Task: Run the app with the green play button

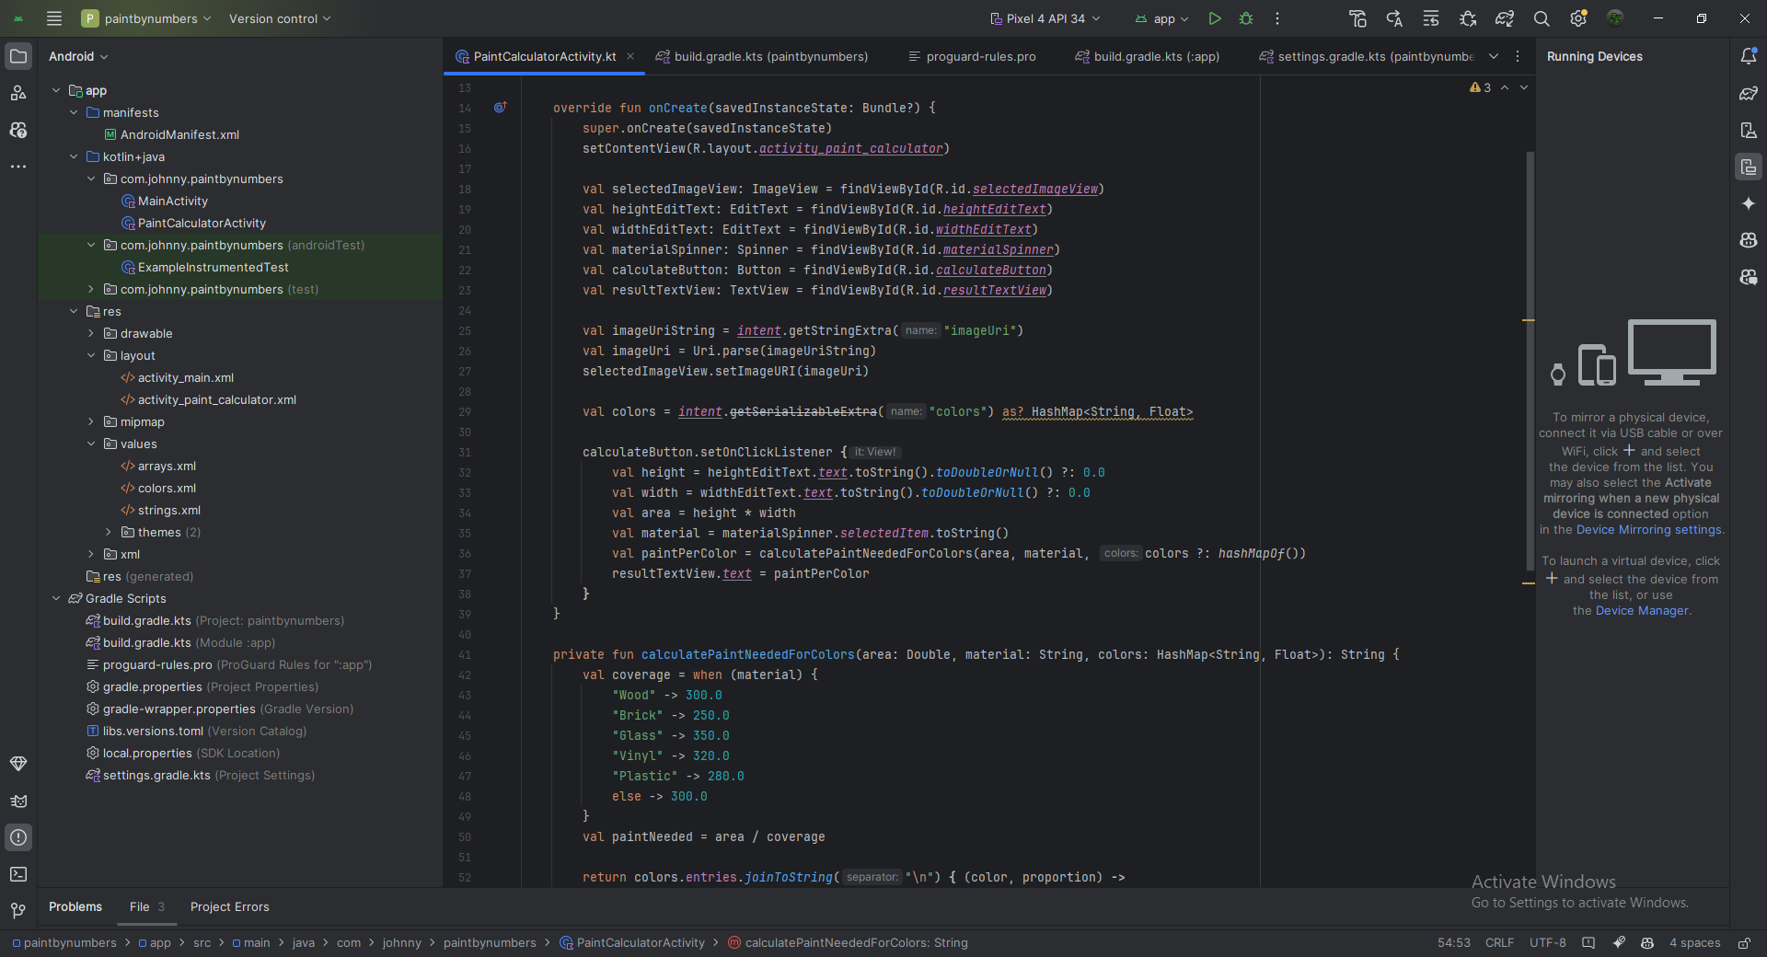Action: (x=1215, y=18)
